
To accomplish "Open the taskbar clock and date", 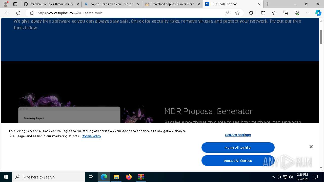I will tap(302, 177).
